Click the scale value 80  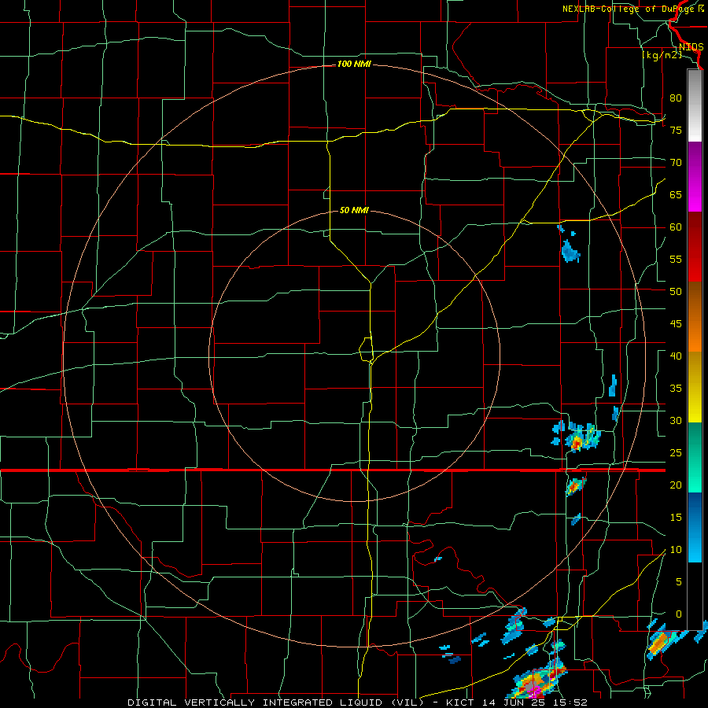coord(676,98)
